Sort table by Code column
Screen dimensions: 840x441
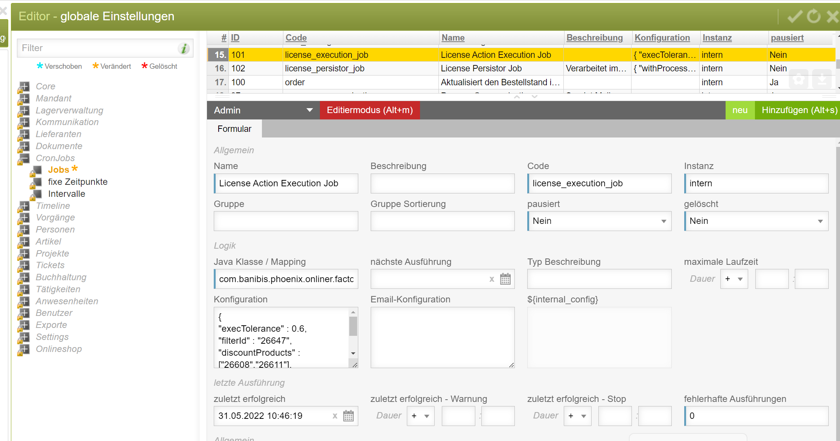coord(296,38)
